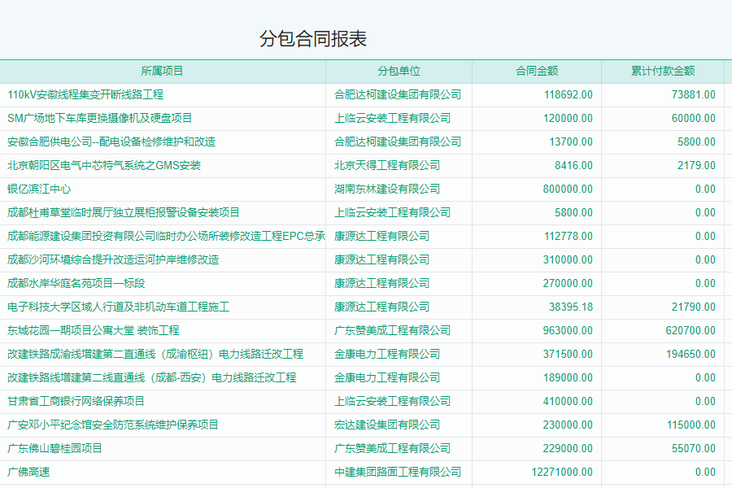The image size is (732, 488).
Task: Click subcontractor 北京天得工程有限公司
Action: coord(387,165)
